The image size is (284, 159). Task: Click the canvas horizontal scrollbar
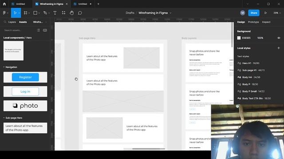pos(149,149)
